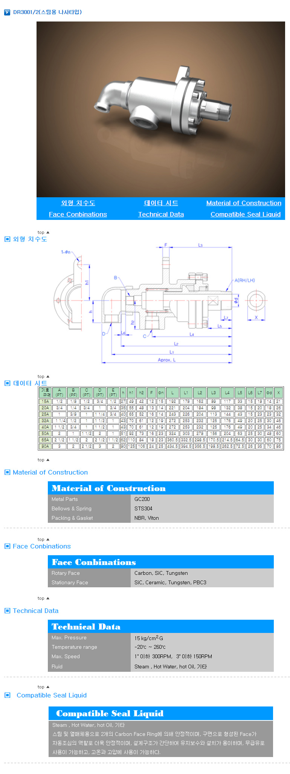This screenshot has width=290, height=774.
Task: Select the 32A row label
Action: (46, 421)
